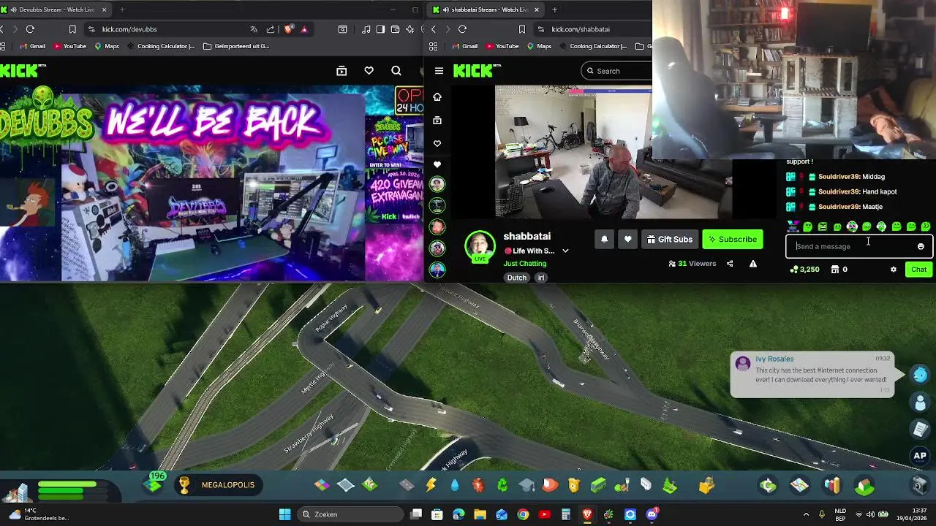Toggle the Brave sidebar panel icon

click(380, 29)
